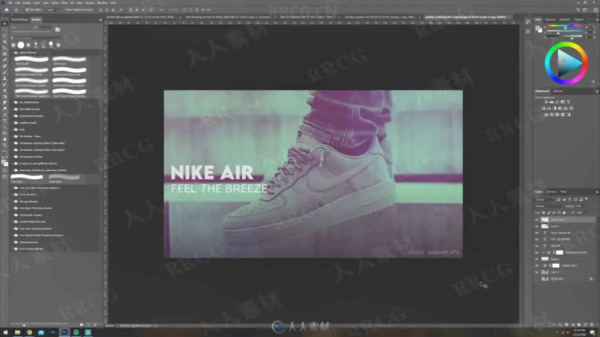
Task: Add a Color Balance adjustment
Action: tap(548, 108)
